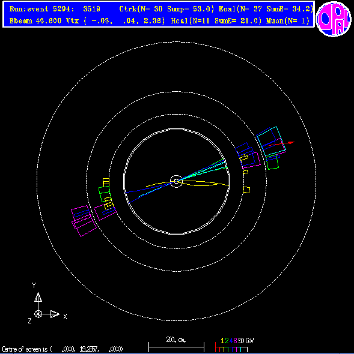Click the Z axis circle symbol
The image size is (354, 354).
38,314
